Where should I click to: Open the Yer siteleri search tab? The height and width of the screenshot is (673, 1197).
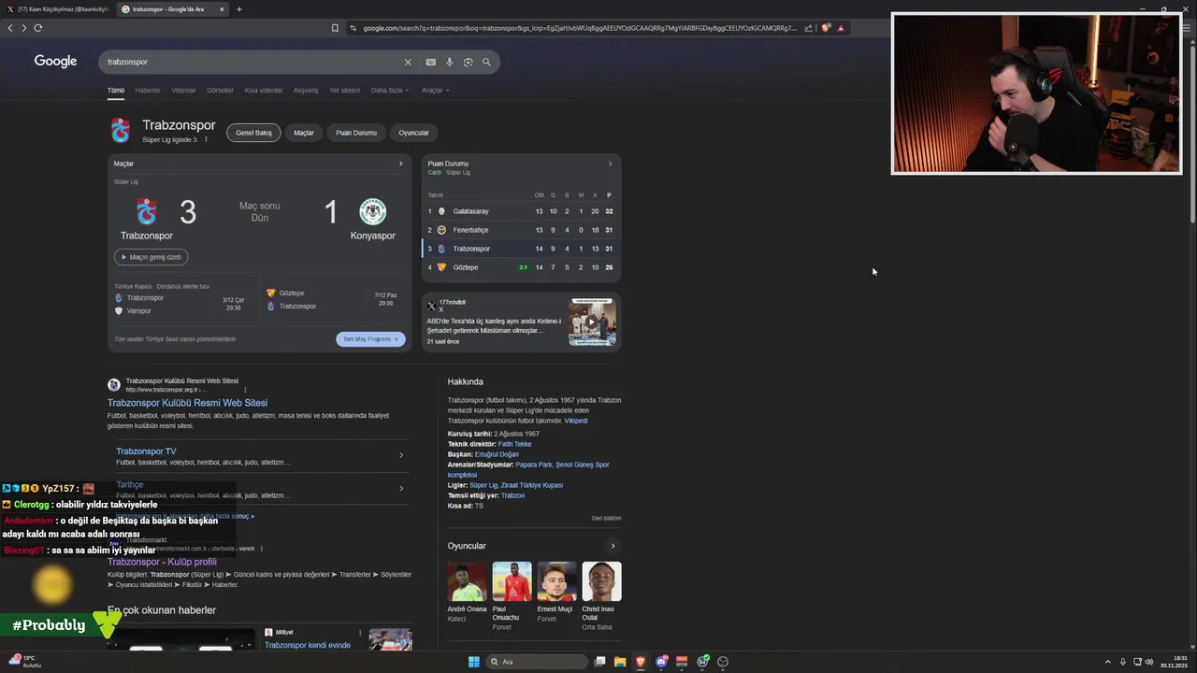point(344,91)
